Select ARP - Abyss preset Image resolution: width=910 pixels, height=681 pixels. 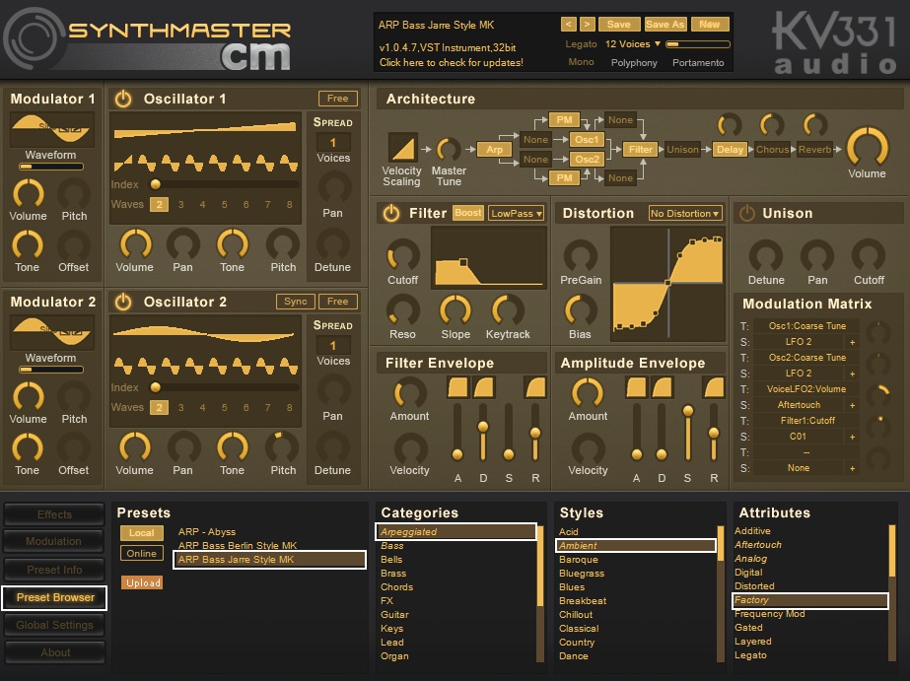coord(207,532)
